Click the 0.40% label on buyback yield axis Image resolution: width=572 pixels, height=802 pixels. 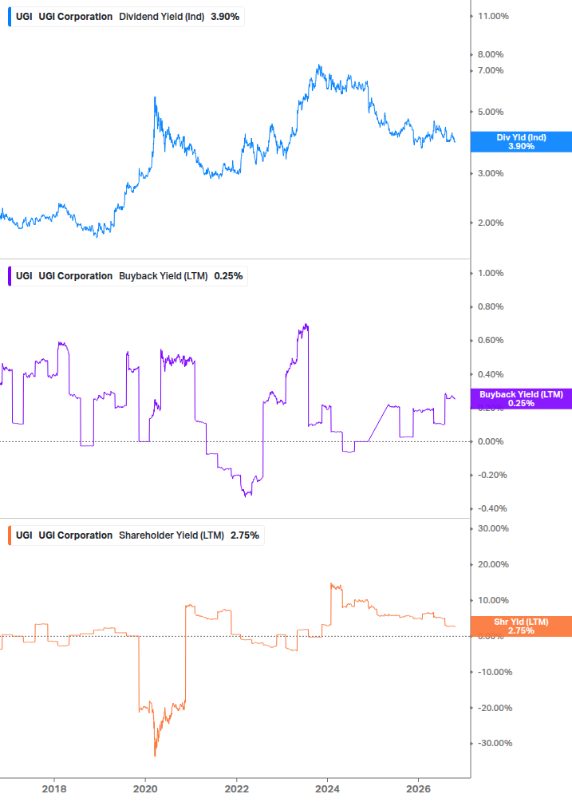point(491,374)
